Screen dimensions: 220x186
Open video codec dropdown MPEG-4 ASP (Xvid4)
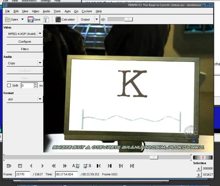[25, 34]
